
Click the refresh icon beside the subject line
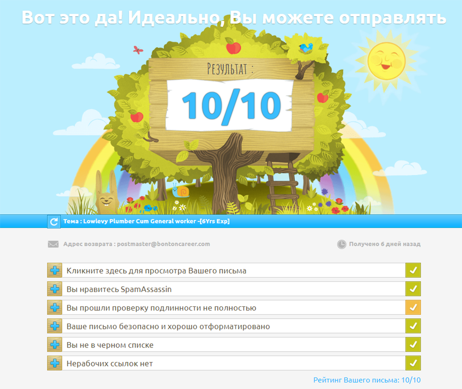click(54, 222)
